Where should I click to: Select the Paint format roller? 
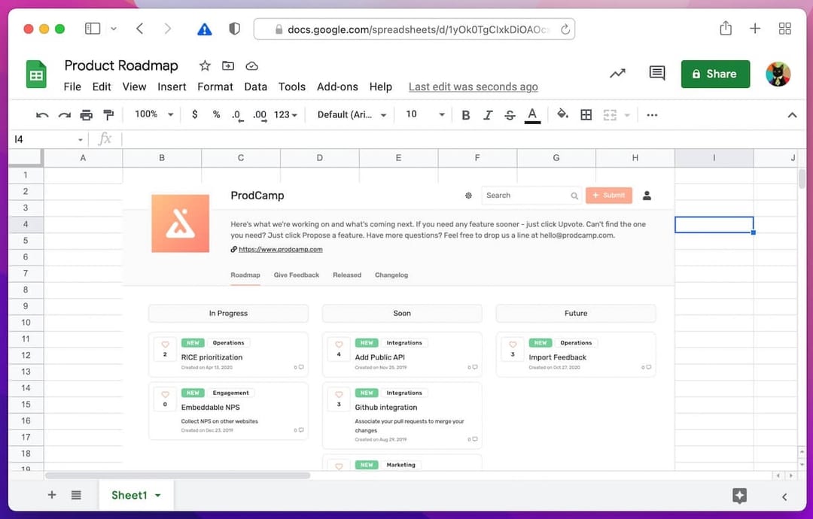pos(108,115)
